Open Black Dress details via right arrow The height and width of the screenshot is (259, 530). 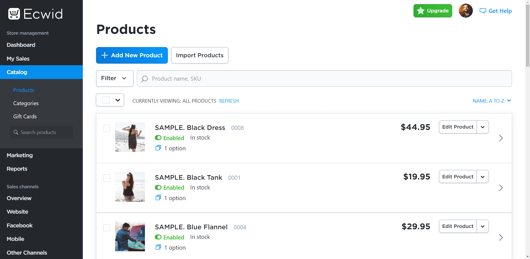point(501,138)
